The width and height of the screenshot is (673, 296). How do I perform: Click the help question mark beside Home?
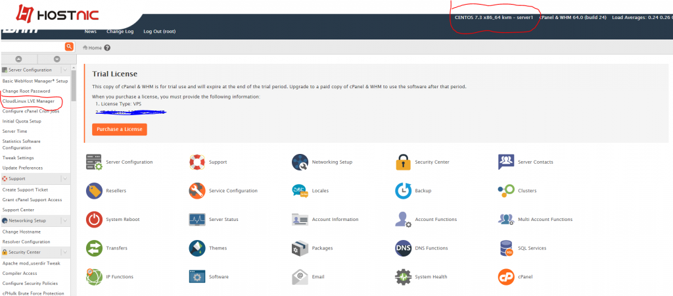tap(107, 47)
